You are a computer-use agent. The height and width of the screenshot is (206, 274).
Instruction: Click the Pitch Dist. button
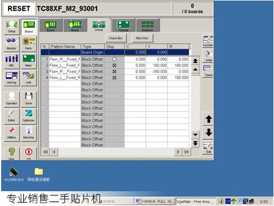(x=142, y=38)
